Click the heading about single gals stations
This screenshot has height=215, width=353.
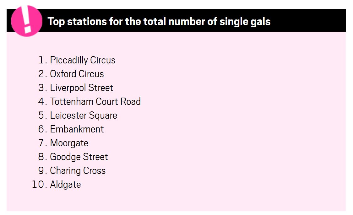(x=159, y=22)
